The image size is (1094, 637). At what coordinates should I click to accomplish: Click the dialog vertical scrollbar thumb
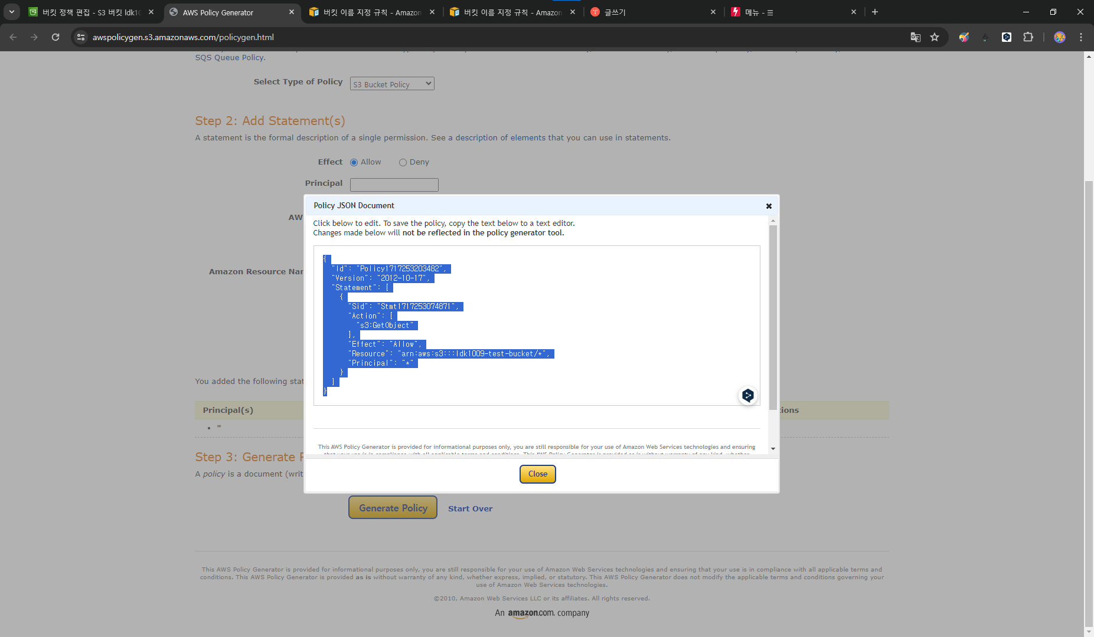[x=773, y=317]
